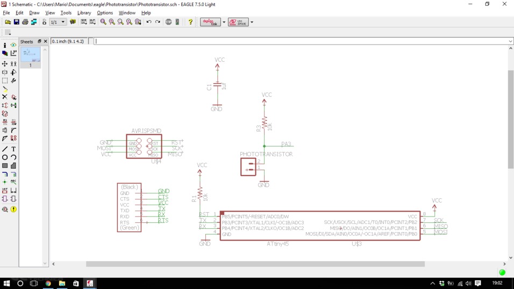Select the Move tool

point(5,63)
